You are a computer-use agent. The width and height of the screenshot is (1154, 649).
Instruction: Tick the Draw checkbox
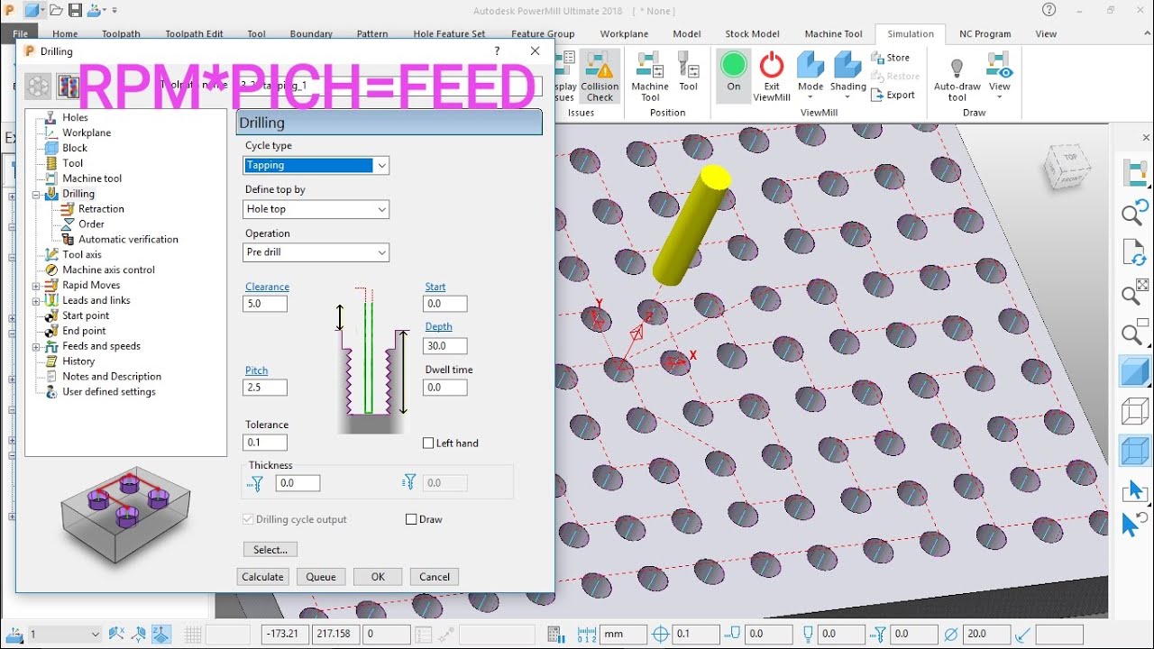[x=411, y=519]
